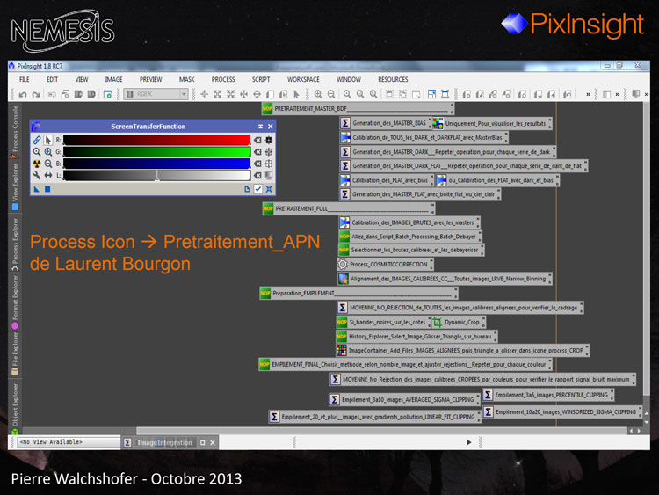Screen dimensions: 659x495
Task: Select Empilement_3a5_images_PERCENTILE_CLIPPING process icon
Action: [548, 395]
